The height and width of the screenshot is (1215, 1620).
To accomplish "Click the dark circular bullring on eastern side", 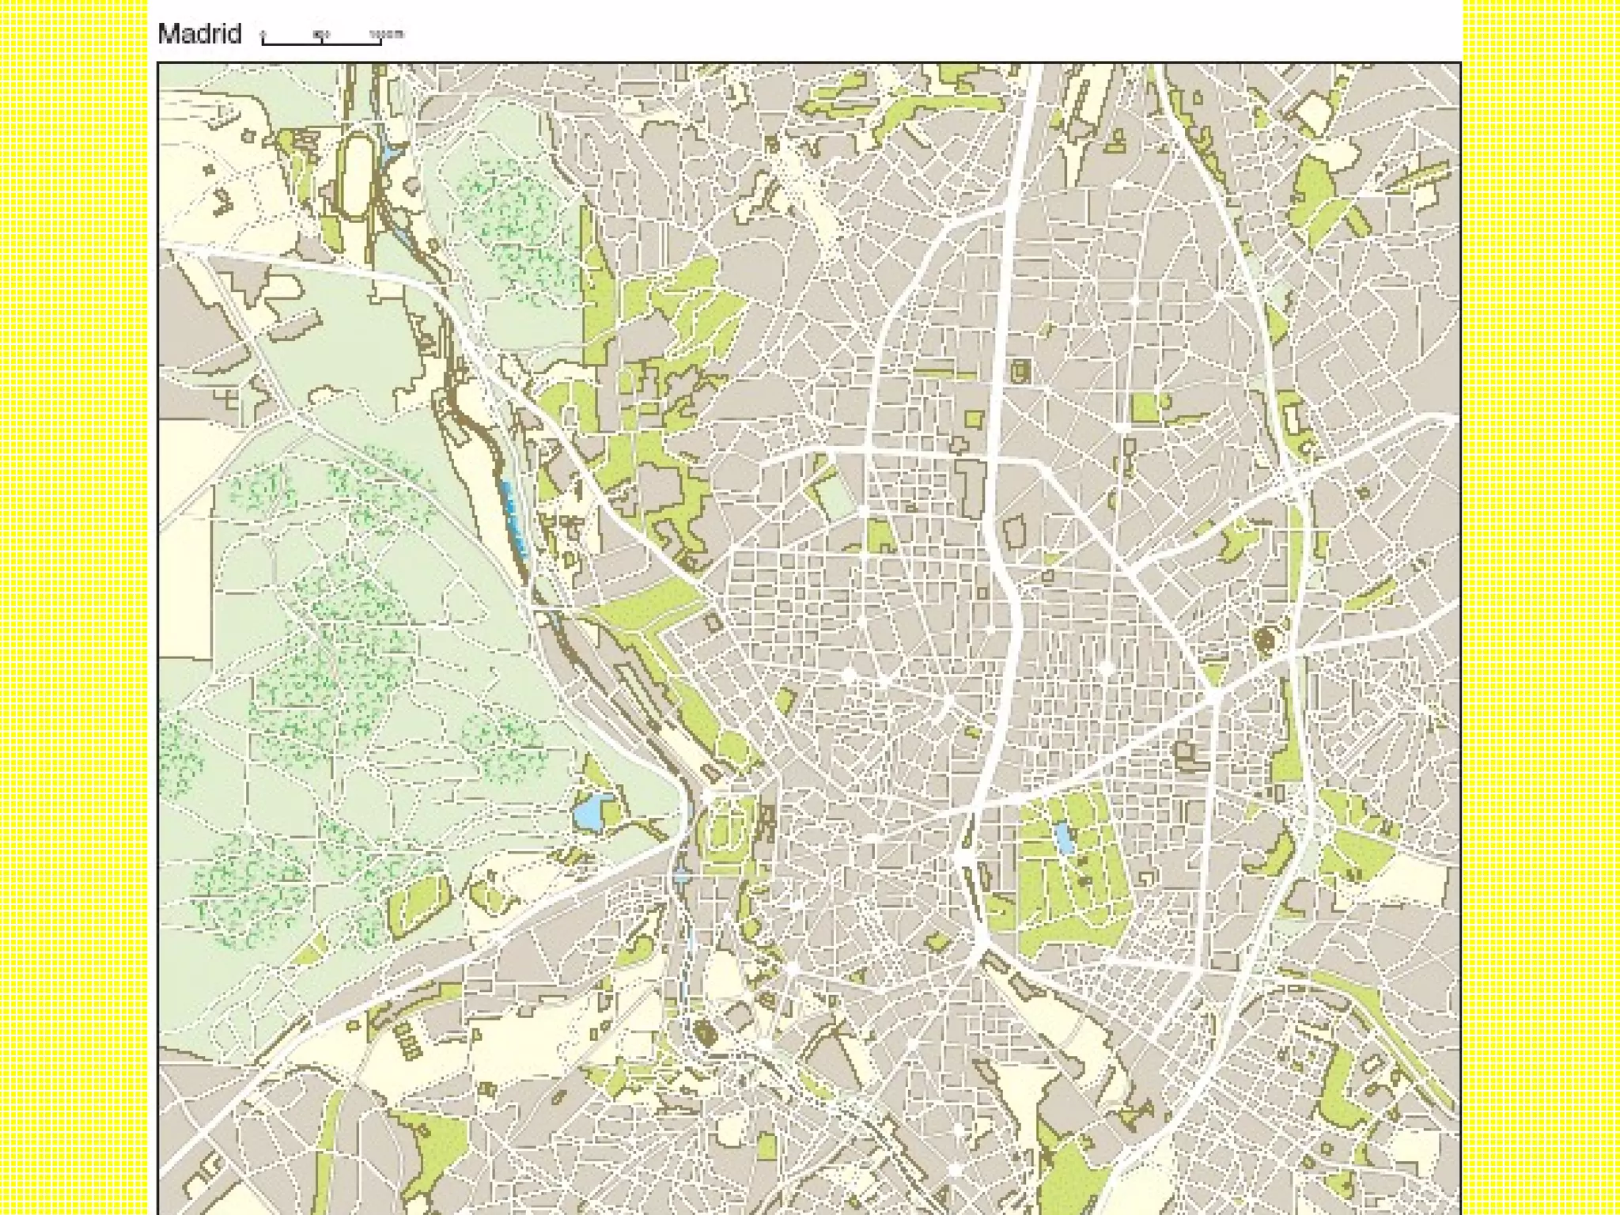I will (x=1265, y=639).
